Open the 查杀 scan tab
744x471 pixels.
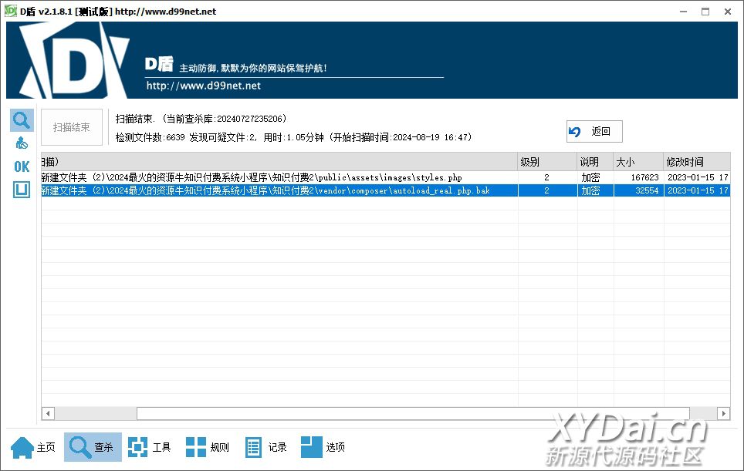[93, 447]
